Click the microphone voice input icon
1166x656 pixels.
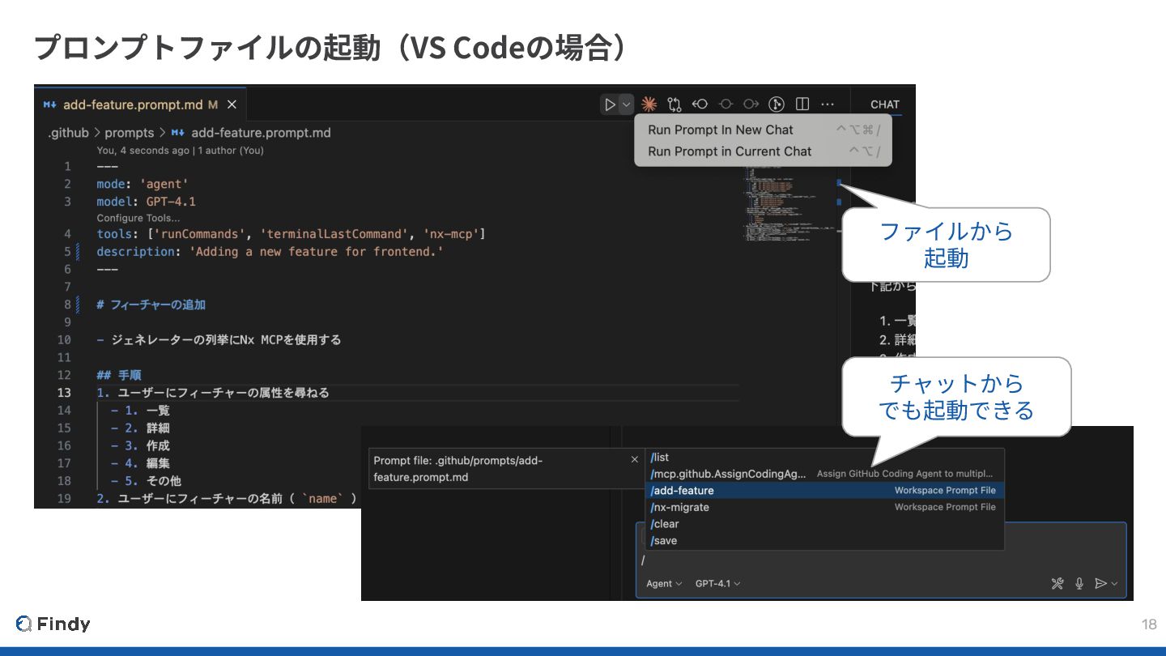click(1079, 583)
